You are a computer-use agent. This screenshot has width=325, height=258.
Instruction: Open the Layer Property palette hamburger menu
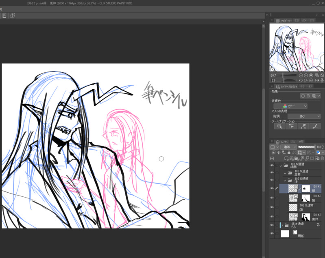pyautogui.click(x=272, y=86)
